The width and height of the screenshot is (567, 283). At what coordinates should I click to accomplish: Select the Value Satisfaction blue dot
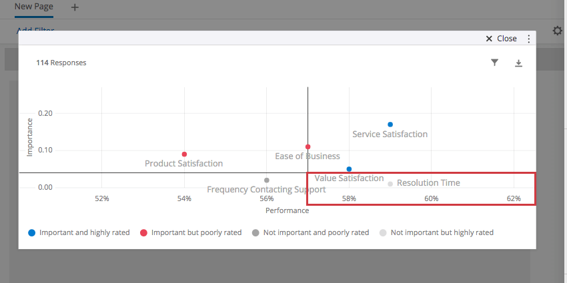pos(349,169)
